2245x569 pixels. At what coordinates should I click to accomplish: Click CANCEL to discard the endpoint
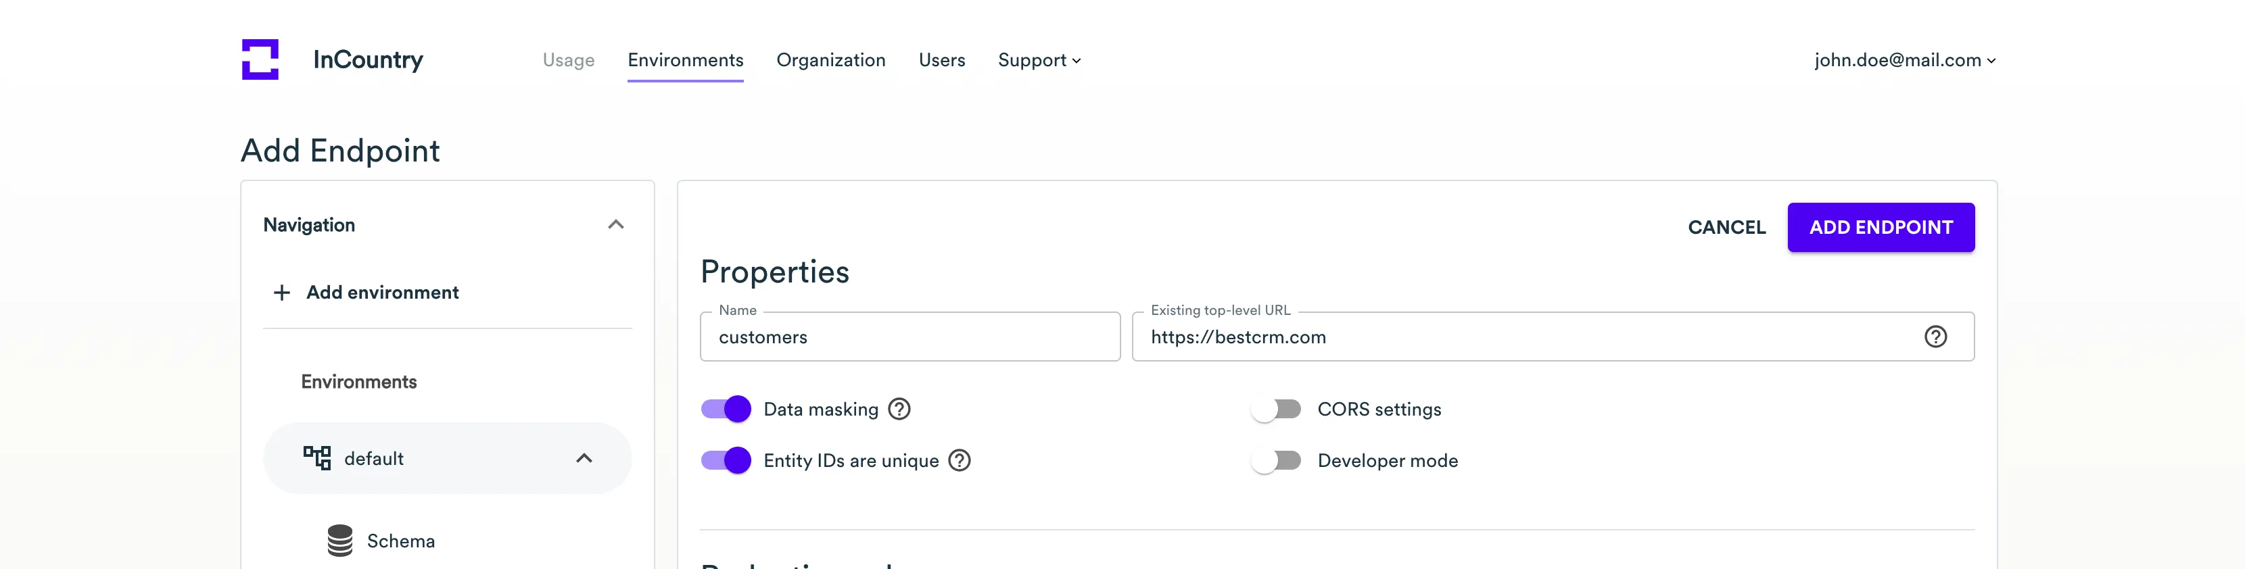(x=1726, y=228)
